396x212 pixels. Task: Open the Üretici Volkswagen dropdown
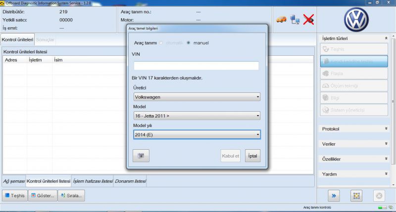pos(197,97)
